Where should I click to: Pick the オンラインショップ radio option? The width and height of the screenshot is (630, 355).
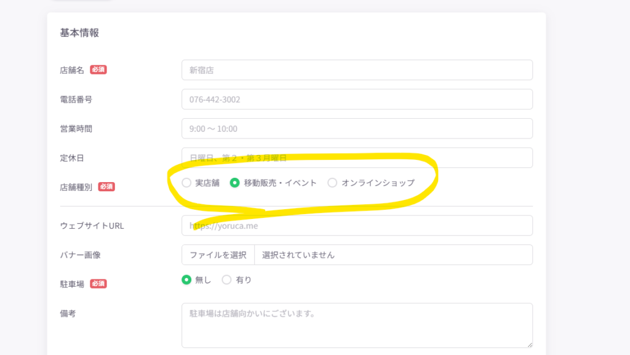[x=332, y=183]
